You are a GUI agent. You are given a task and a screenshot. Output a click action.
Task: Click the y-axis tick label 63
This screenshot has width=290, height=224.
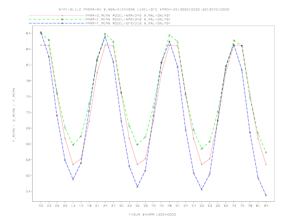[28, 160]
